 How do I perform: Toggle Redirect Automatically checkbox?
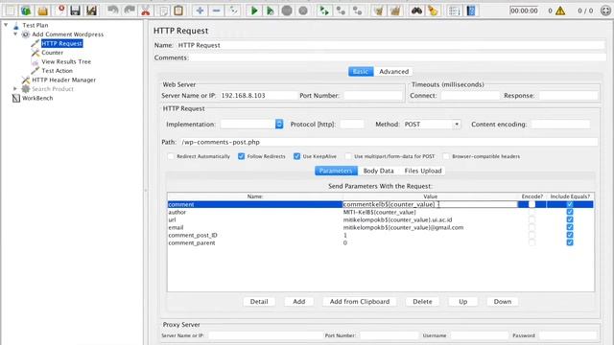[x=171, y=156]
